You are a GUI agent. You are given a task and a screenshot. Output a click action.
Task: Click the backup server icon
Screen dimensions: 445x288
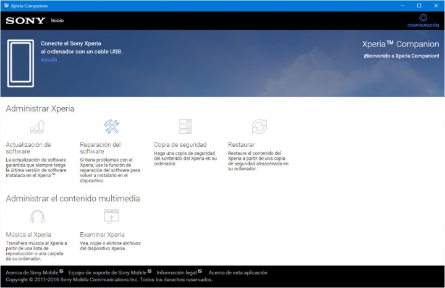[185, 126]
